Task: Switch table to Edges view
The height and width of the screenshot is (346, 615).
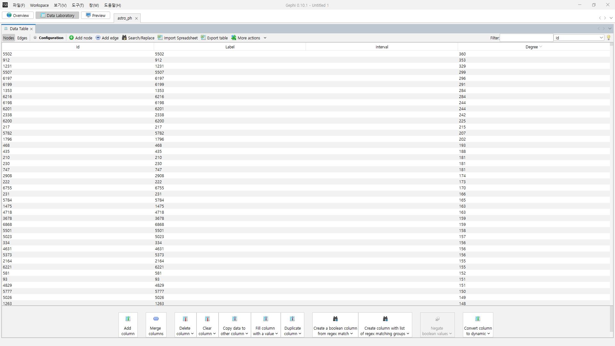Action: coord(22,38)
